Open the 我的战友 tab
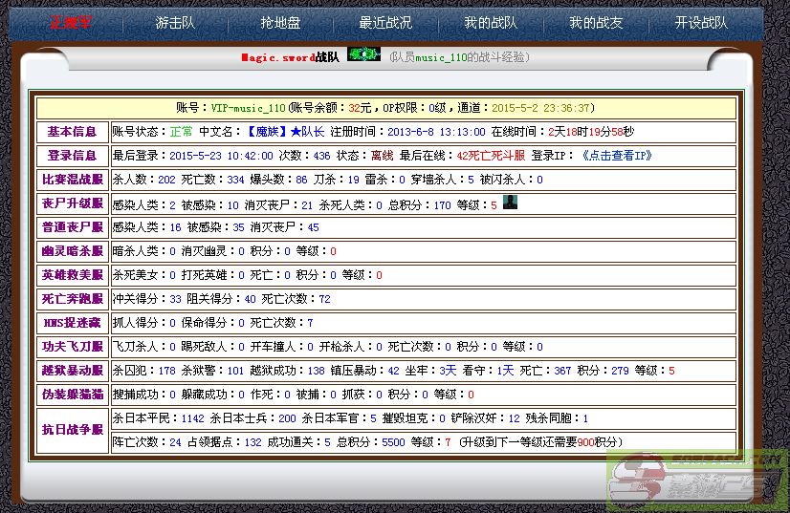Image resolution: width=790 pixels, height=513 pixels. pos(596,23)
